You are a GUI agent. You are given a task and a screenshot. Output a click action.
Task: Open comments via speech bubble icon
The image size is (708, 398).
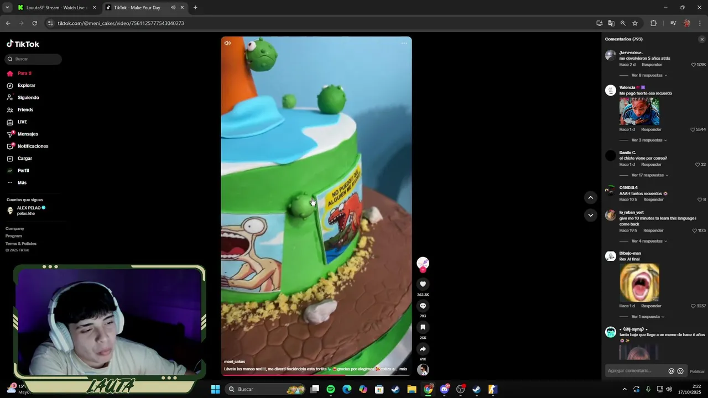423,306
